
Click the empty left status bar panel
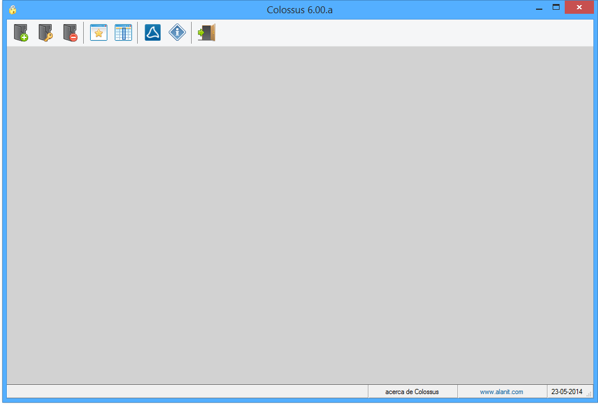pyautogui.click(x=187, y=392)
